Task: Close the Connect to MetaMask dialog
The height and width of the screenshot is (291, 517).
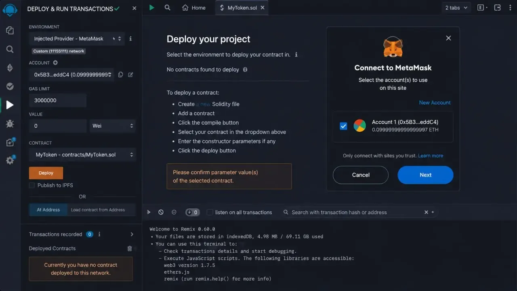Action: (x=448, y=38)
